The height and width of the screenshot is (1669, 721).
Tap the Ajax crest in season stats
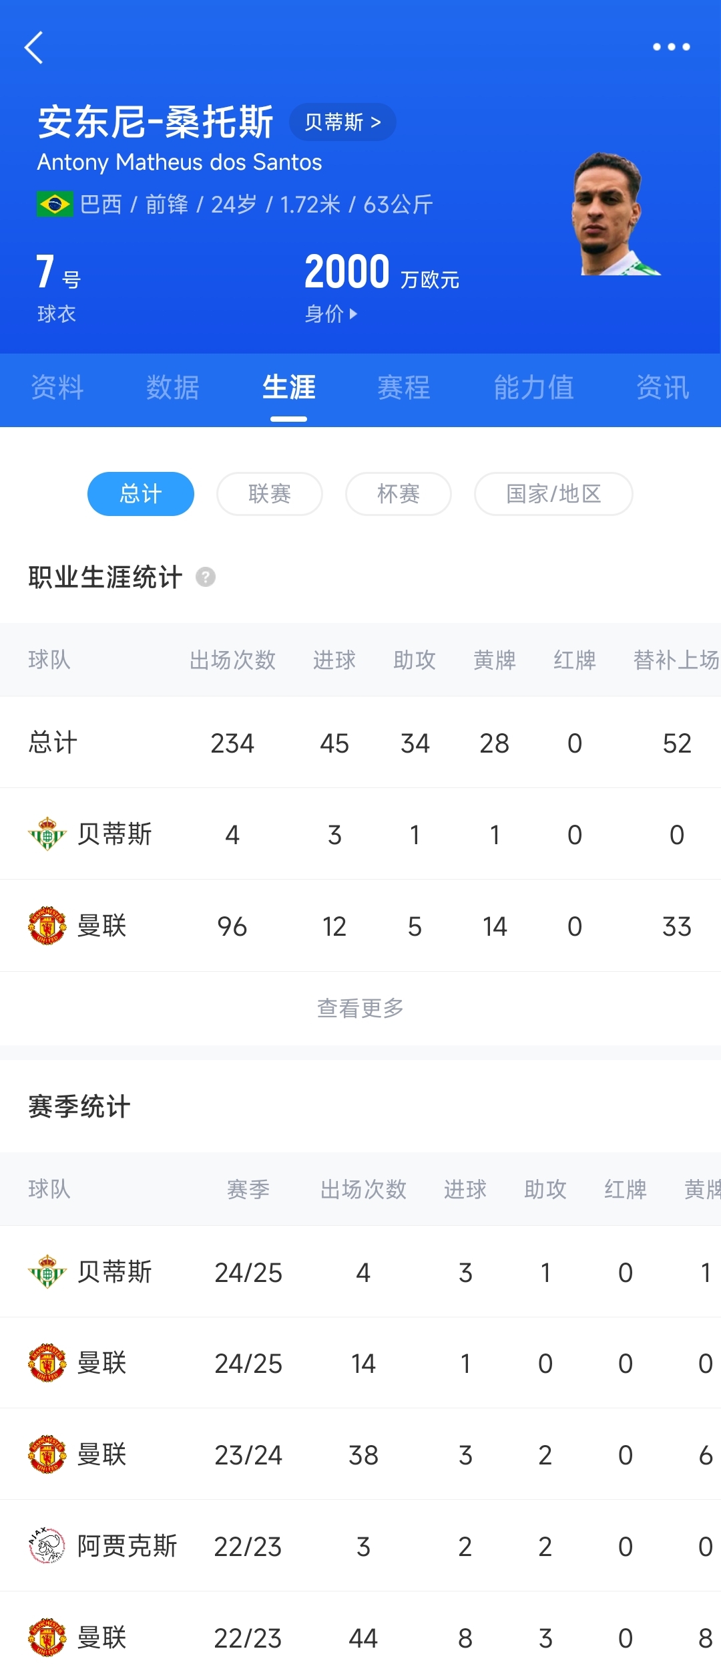[47, 1546]
